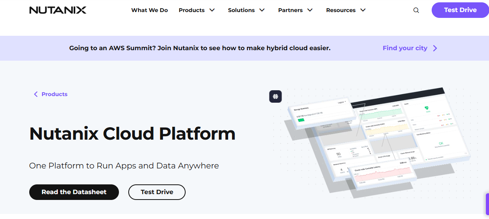Expand the Partners dropdown chevron
Image resolution: width=489 pixels, height=219 pixels.
click(310, 10)
